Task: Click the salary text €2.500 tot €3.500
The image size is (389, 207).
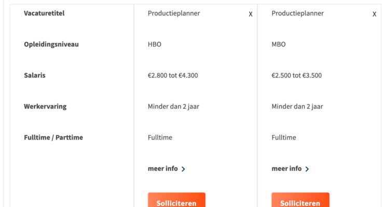Action: (x=297, y=76)
